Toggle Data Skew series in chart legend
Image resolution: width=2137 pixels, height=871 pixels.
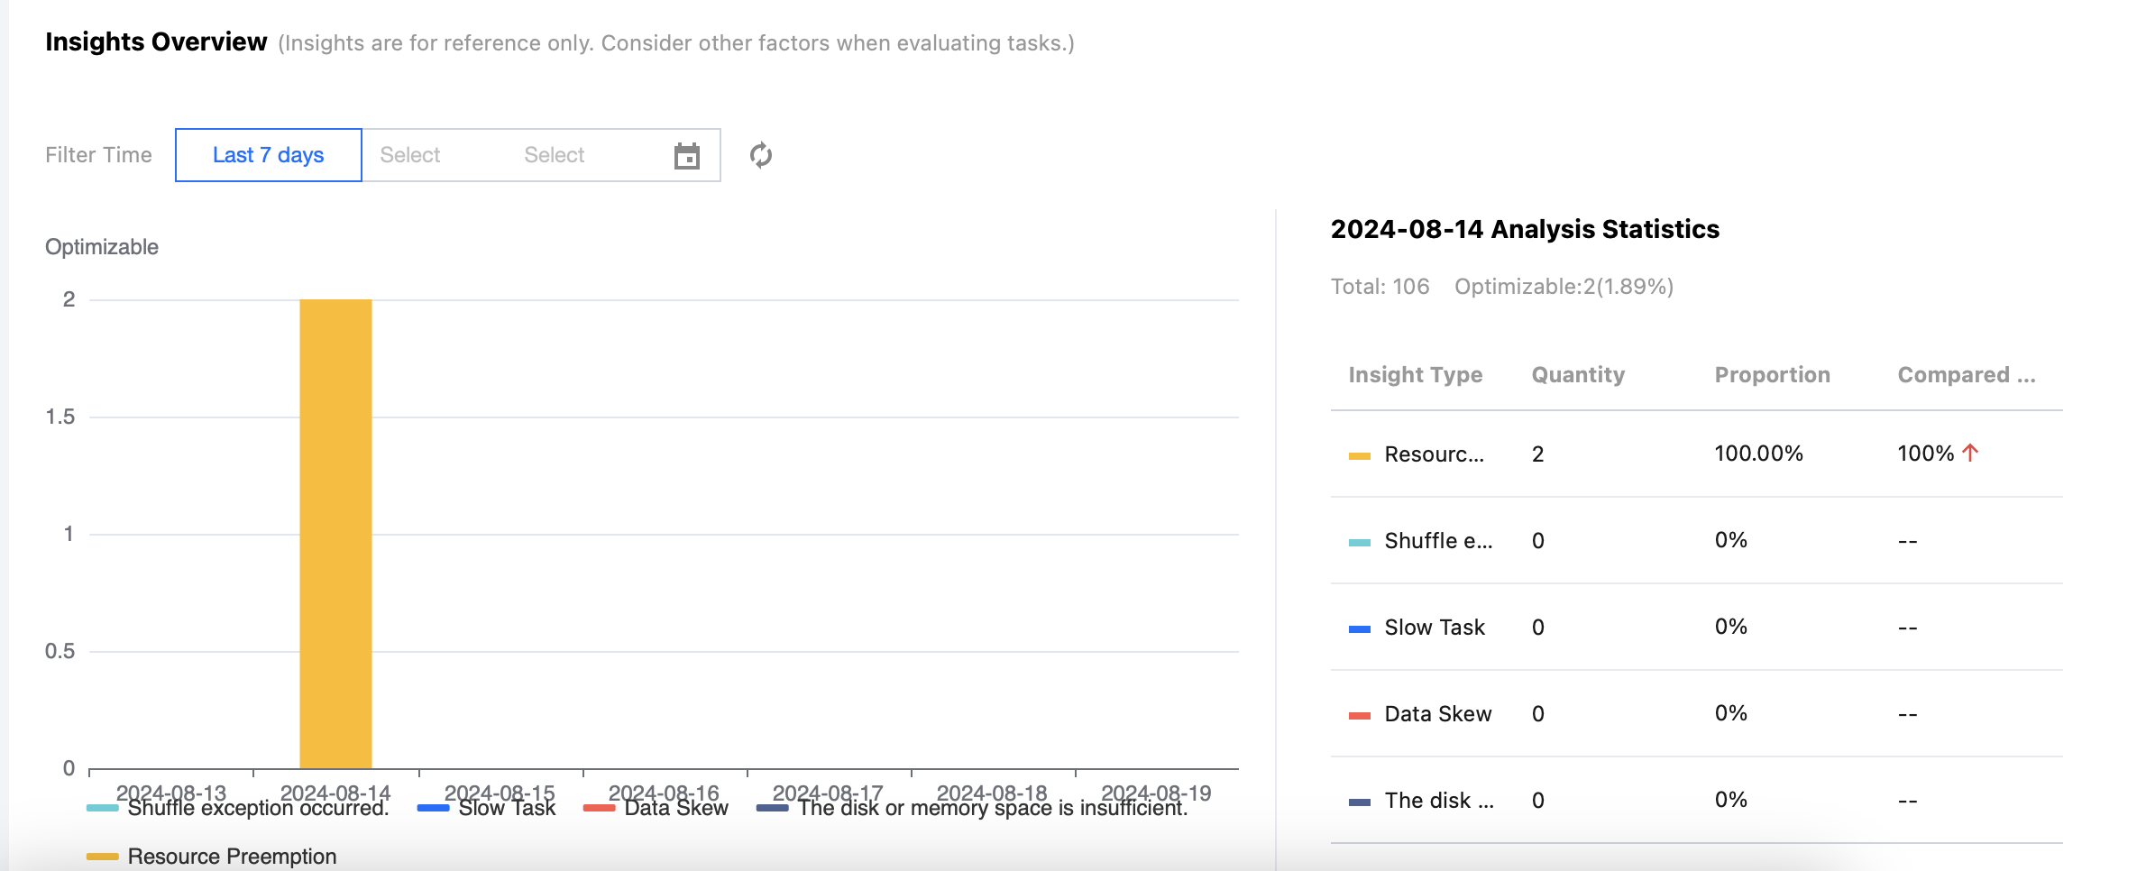pos(675,808)
